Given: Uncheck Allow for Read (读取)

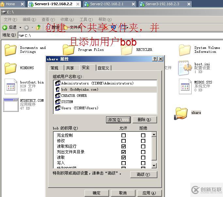Looking at the screenshot, I should [124, 158].
